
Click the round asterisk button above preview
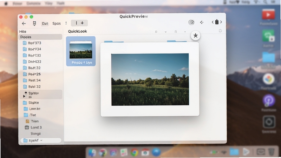point(196,35)
